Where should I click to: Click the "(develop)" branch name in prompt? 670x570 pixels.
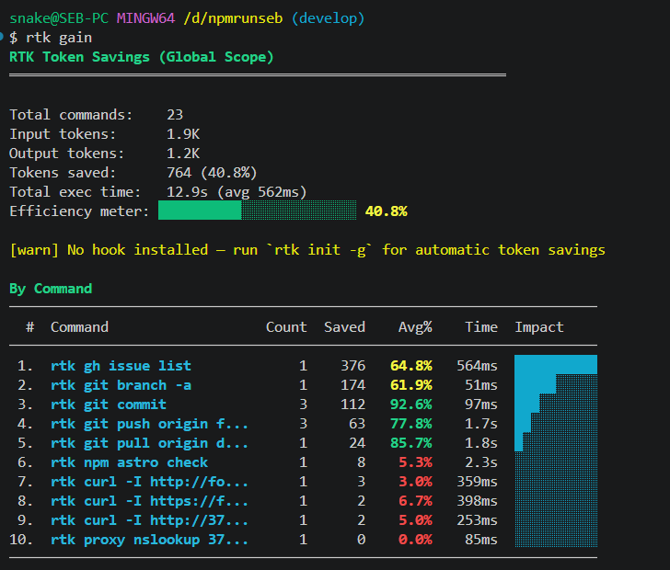click(328, 18)
